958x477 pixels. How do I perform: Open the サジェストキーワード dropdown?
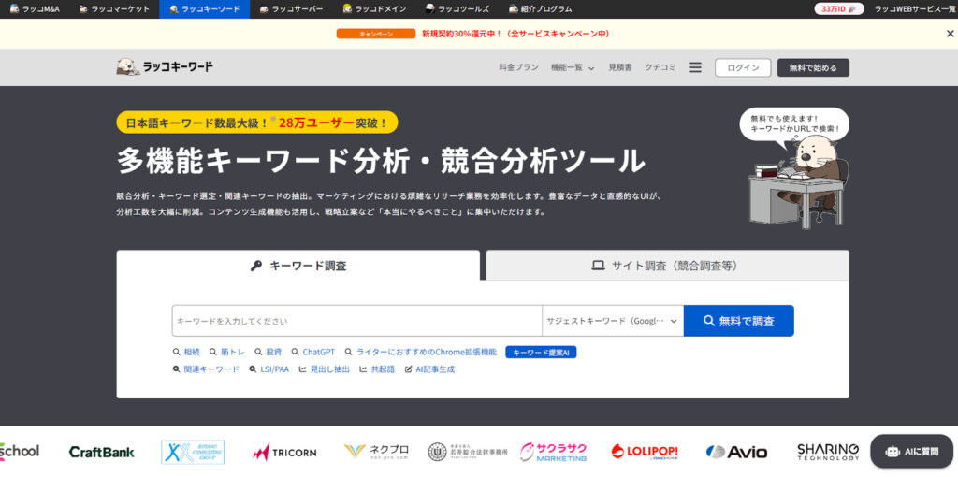(612, 321)
